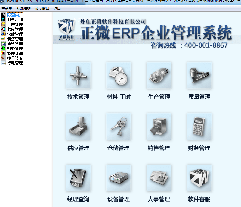Open 软件客服 ZW cube tile icon
Image resolution: width=241 pixels, height=207 pixels.
point(199,178)
